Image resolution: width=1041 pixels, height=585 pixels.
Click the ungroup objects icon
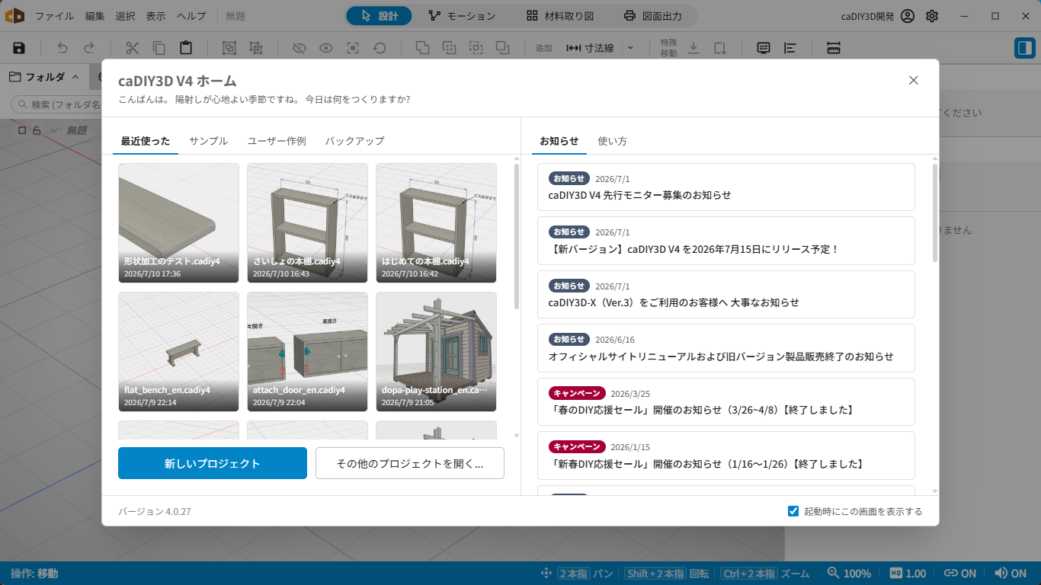coord(256,48)
